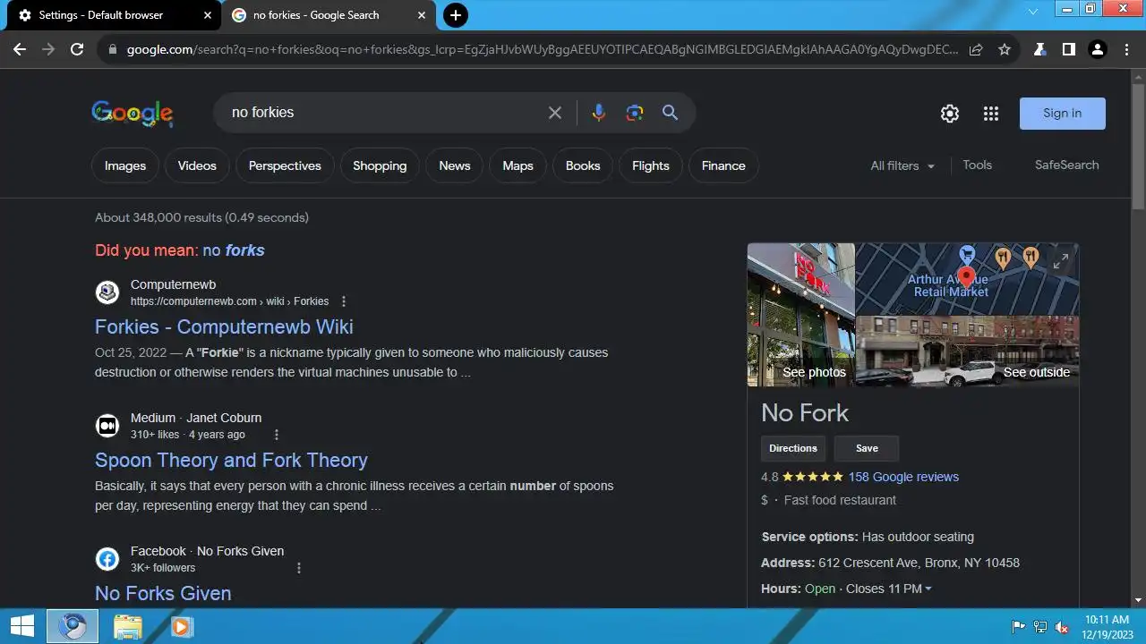The height and width of the screenshot is (644, 1146).
Task: Open the Google apps grid
Action: [x=990, y=114]
